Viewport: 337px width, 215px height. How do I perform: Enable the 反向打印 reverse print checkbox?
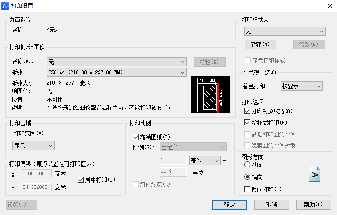click(x=248, y=189)
